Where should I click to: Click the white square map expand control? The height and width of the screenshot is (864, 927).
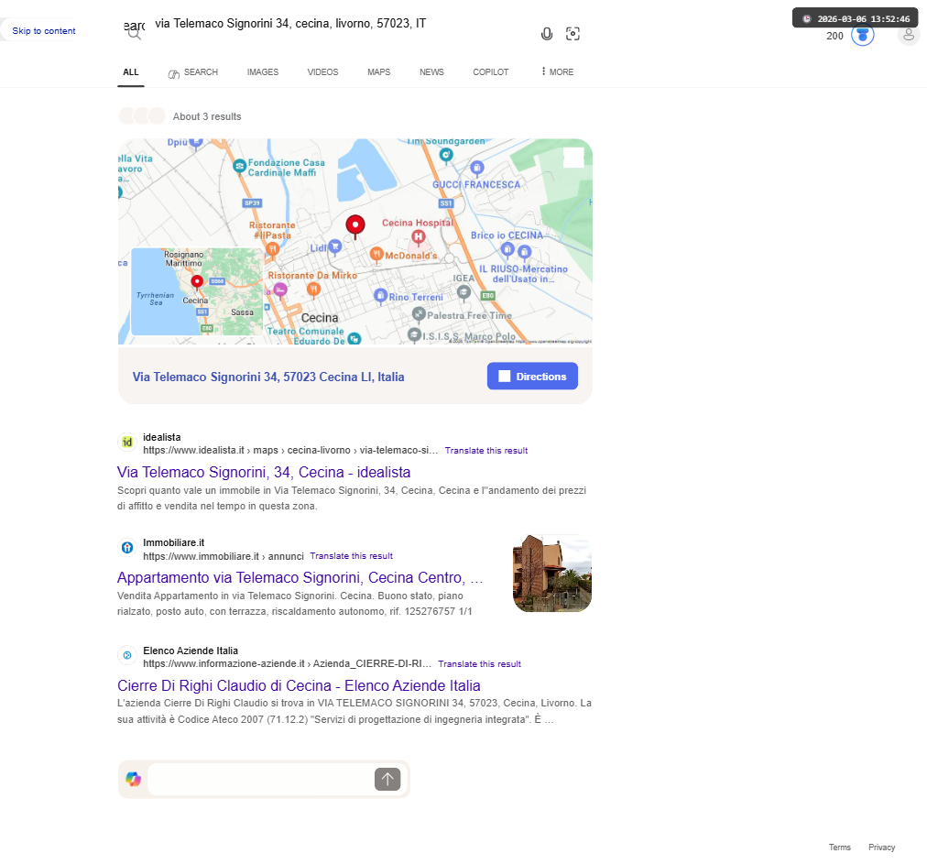tap(573, 158)
